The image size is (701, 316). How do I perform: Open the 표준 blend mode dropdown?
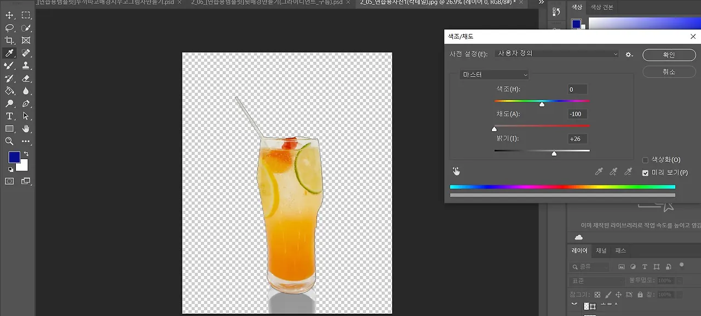(x=597, y=280)
